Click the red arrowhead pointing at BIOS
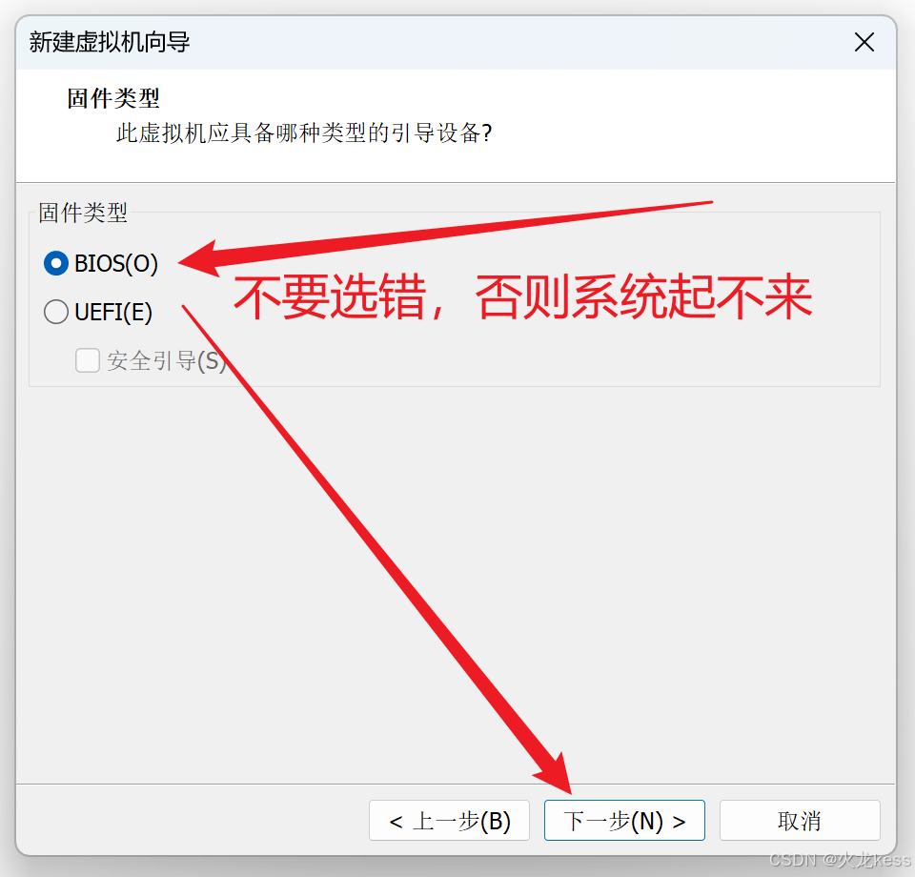Viewport: 915px width, 877px height. pos(199,259)
